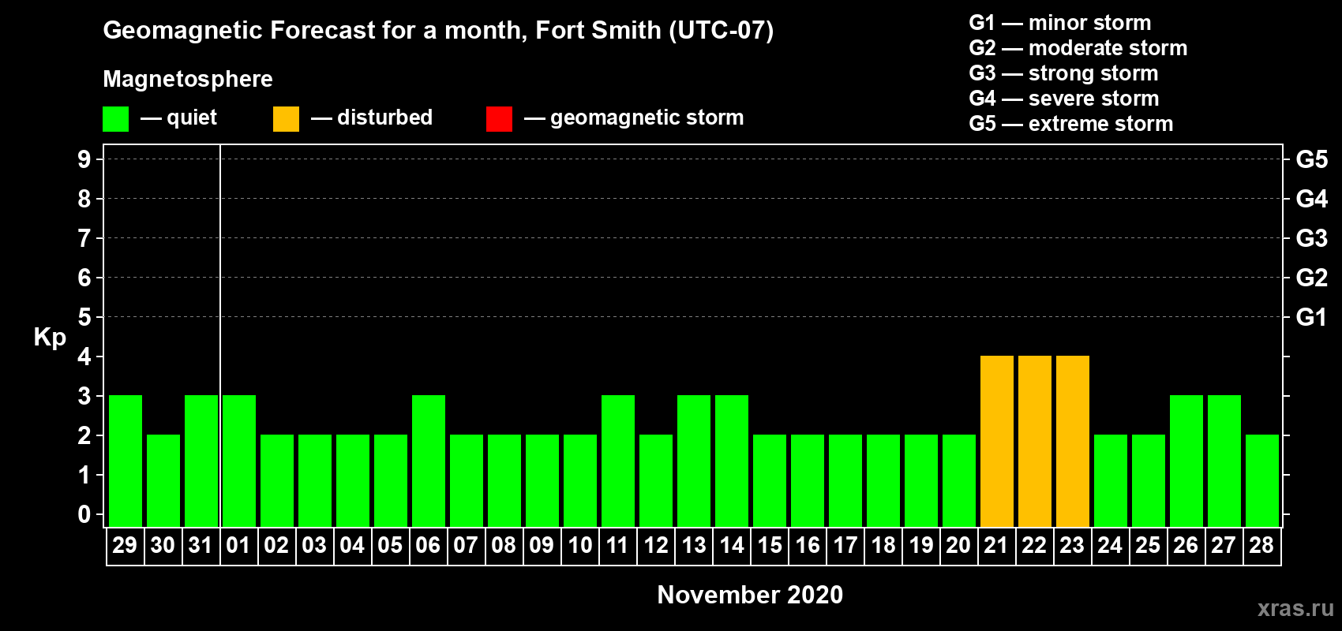Viewport: 1342px width, 631px height.
Task: Click date label 20 on the axis
Action: pyautogui.click(x=958, y=545)
